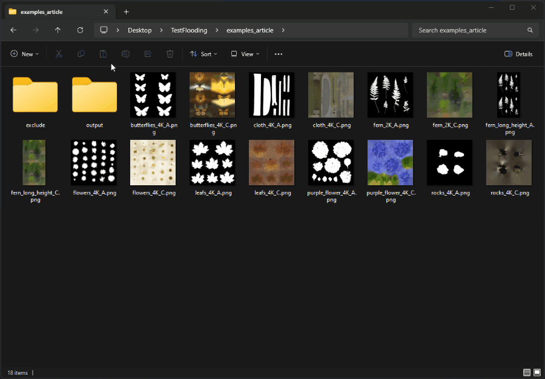The image size is (545, 379).
Task: Click the Back navigation arrow
Action: (x=13, y=30)
